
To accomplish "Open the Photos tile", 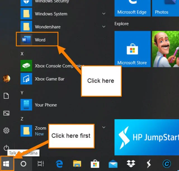I will 166,8.
